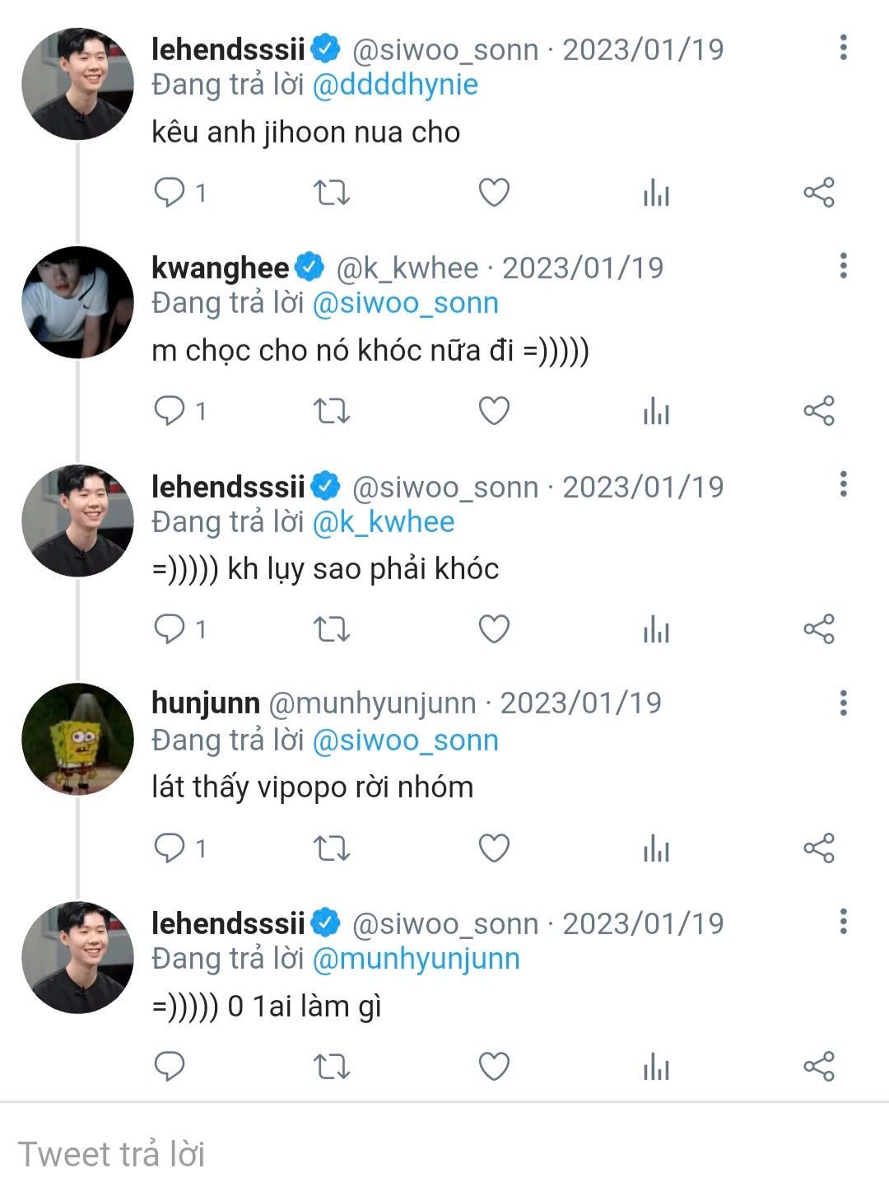889x1201 pixels.
Task: Open hunjunn's SpongeBob profile picture
Action: (x=77, y=739)
